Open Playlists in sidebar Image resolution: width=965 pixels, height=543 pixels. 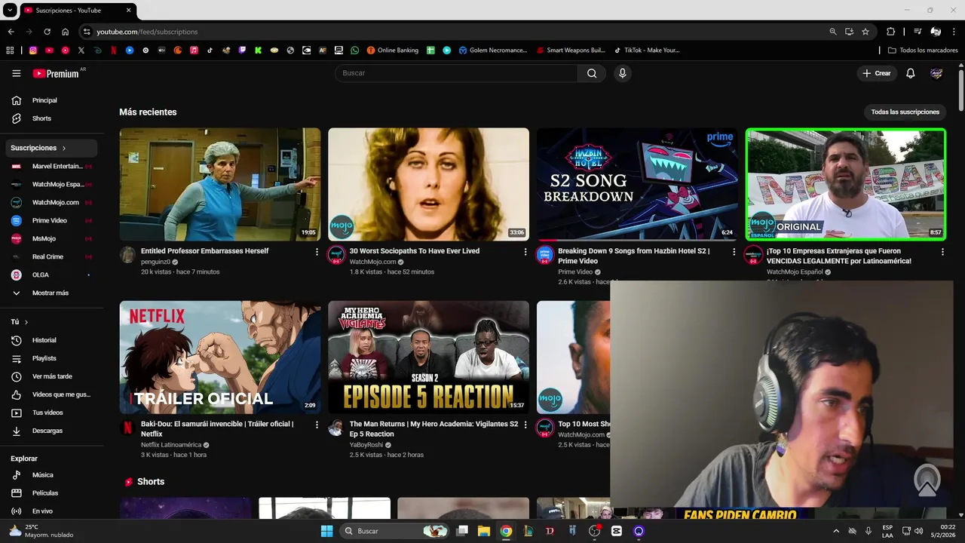coord(51,358)
